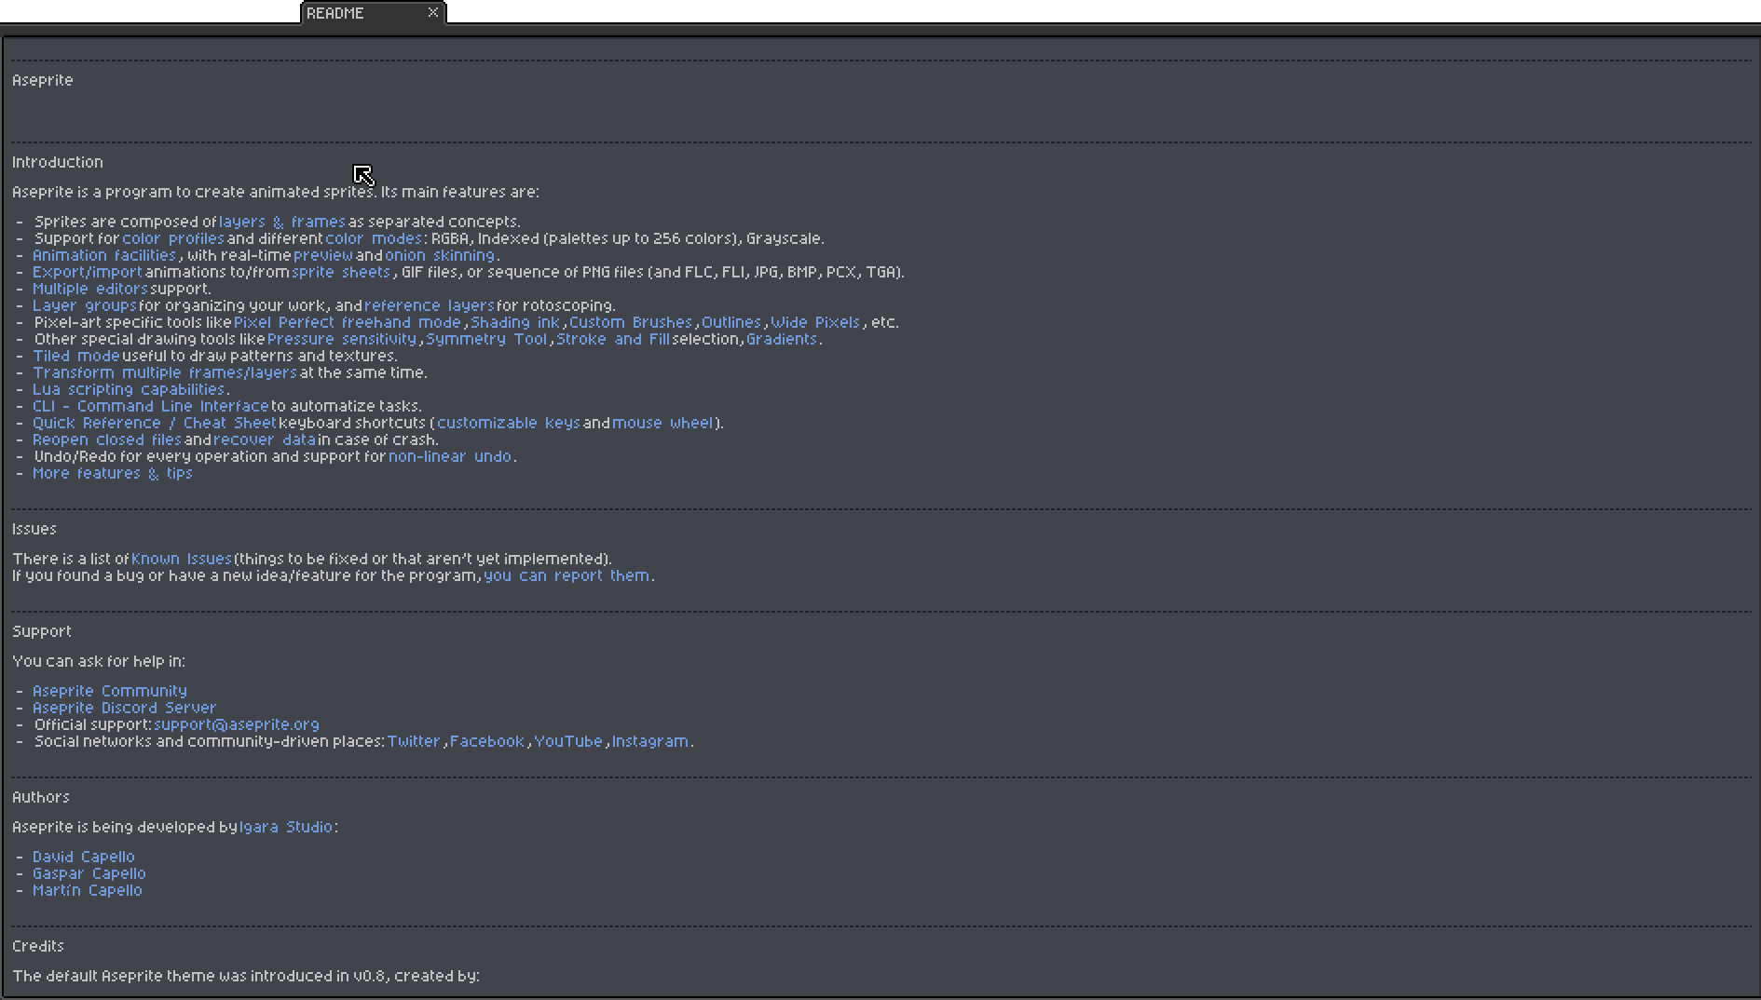Open the Facebook link

(x=487, y=741)
